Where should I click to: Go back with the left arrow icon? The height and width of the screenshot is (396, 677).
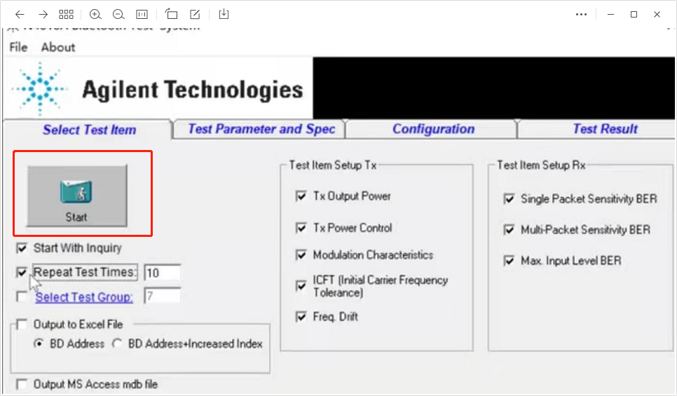click(20, 14)
